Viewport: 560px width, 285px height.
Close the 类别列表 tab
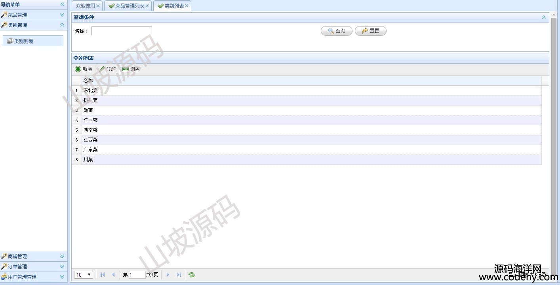click(x=187, y=6)
